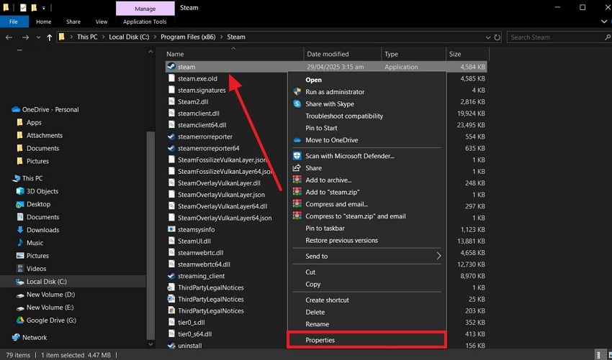The height and width of the screenshot is (360, 612).
Task: Click the steamsysinfo application icon
Action: pos(171,229)
